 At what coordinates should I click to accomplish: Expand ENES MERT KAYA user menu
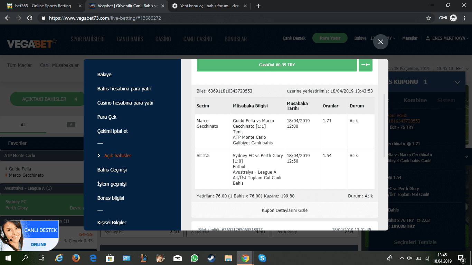click(451, 38)
